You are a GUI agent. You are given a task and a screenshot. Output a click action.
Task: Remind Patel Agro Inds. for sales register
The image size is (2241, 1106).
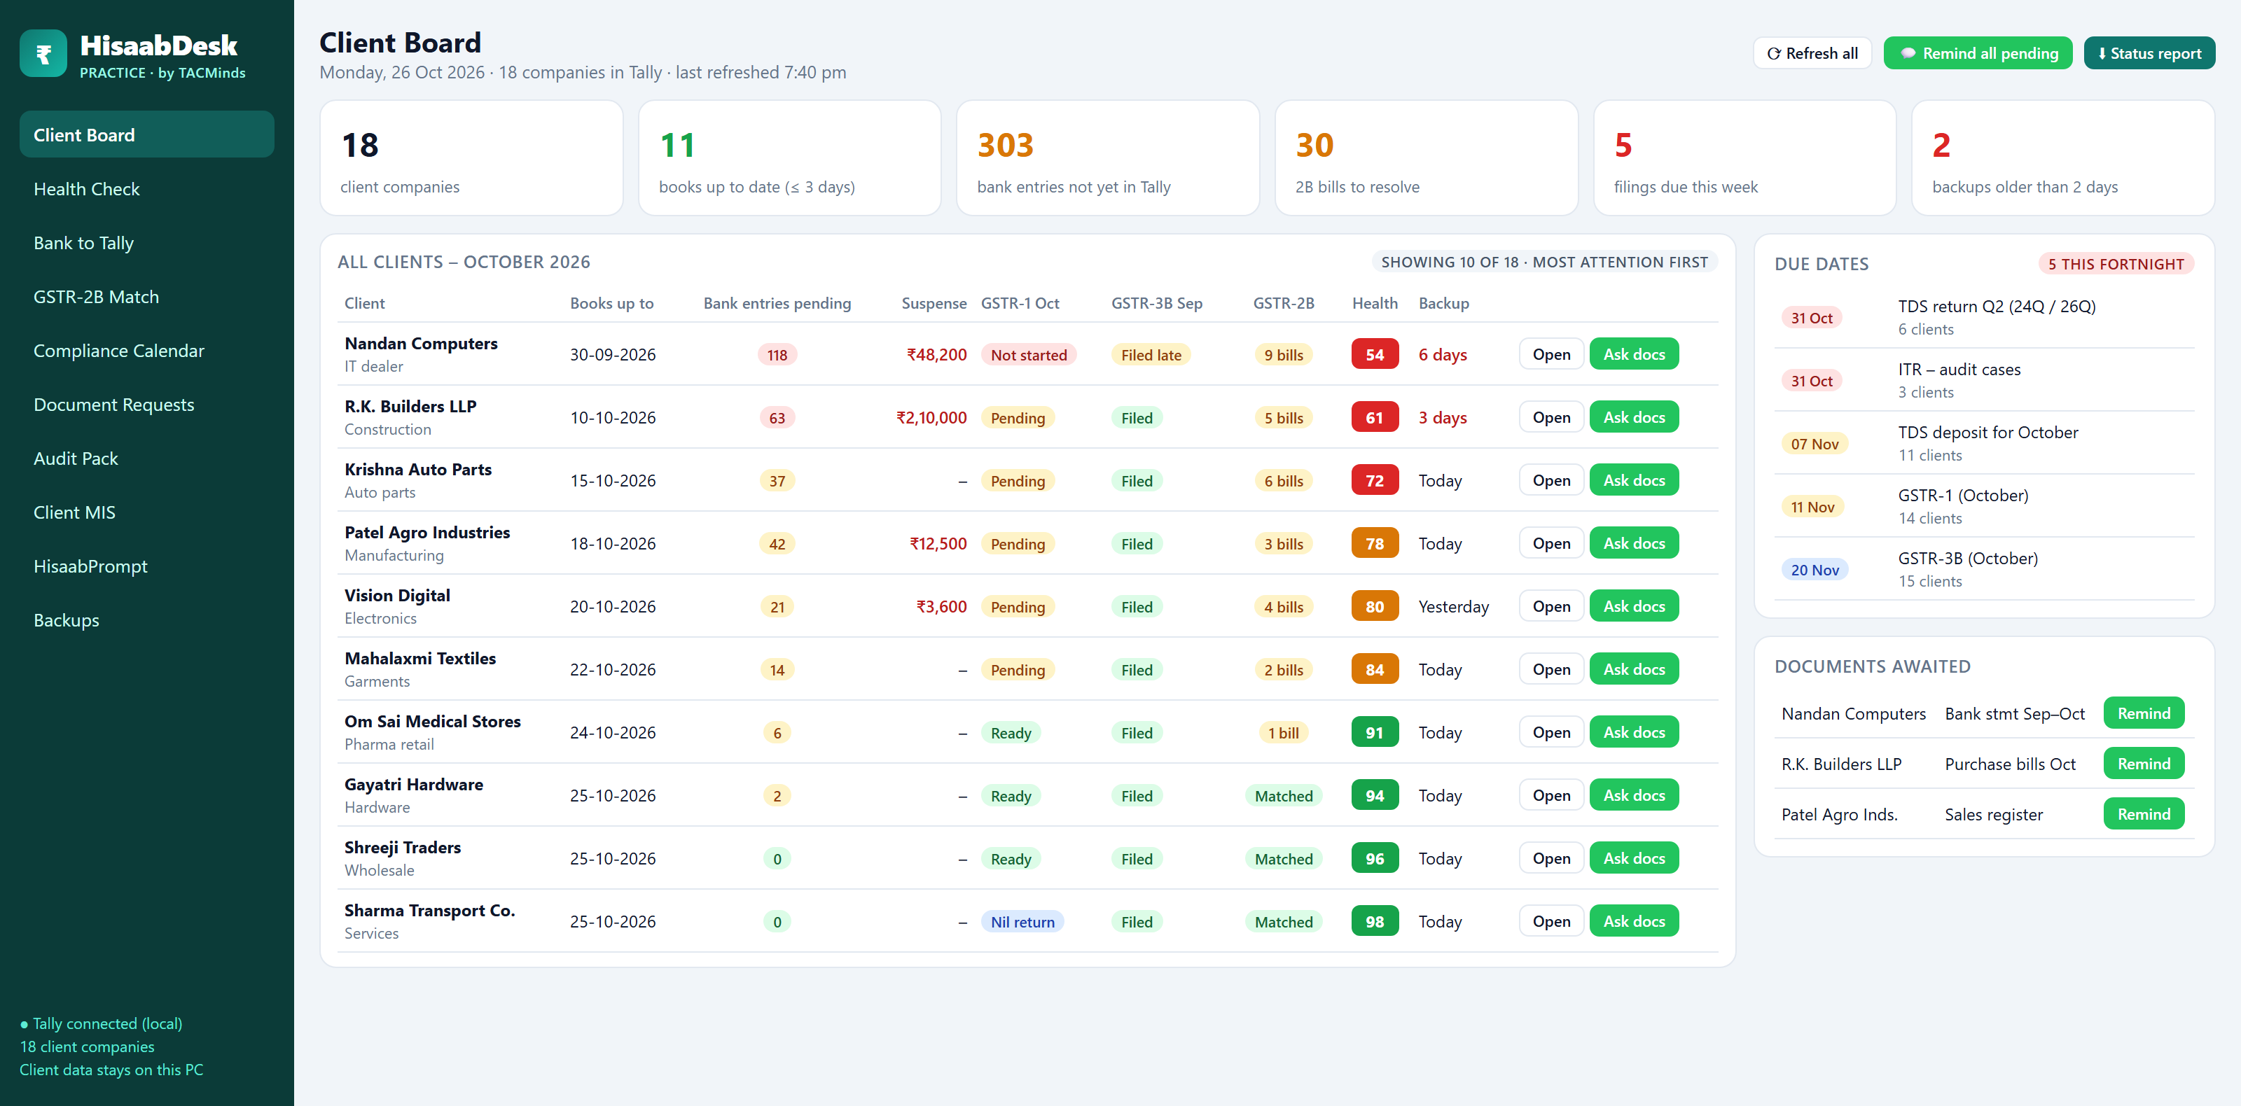[x=2144, y=814]
